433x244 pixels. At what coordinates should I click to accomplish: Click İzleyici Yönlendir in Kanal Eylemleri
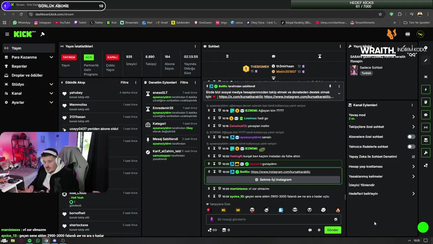[x=362, y=185]
